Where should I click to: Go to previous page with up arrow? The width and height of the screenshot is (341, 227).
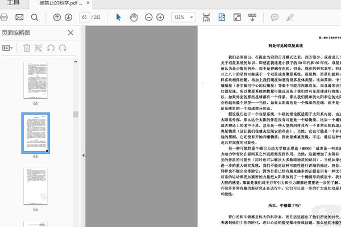click(x=57, y=18)
